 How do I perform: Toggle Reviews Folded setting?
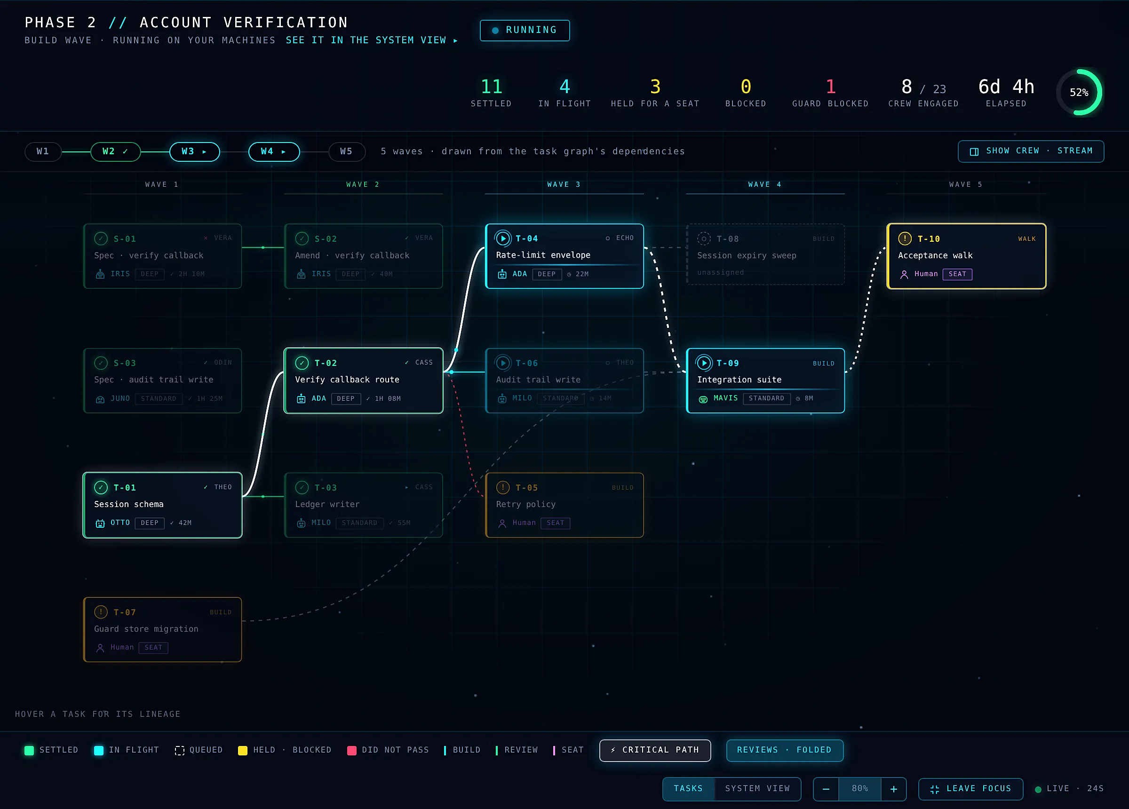(x=785, y=750)
